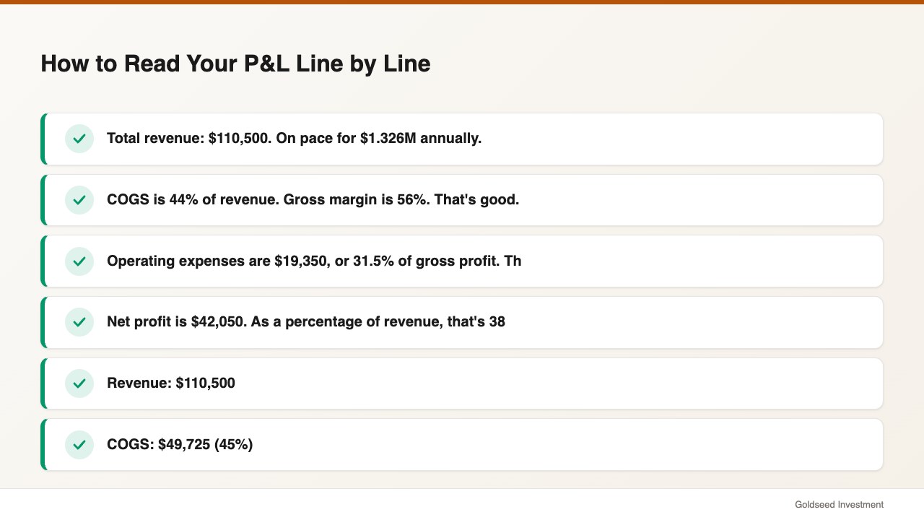Click the orange accent bar atop the slide
The image size is (924, 520).
click(x=462, y=2)
